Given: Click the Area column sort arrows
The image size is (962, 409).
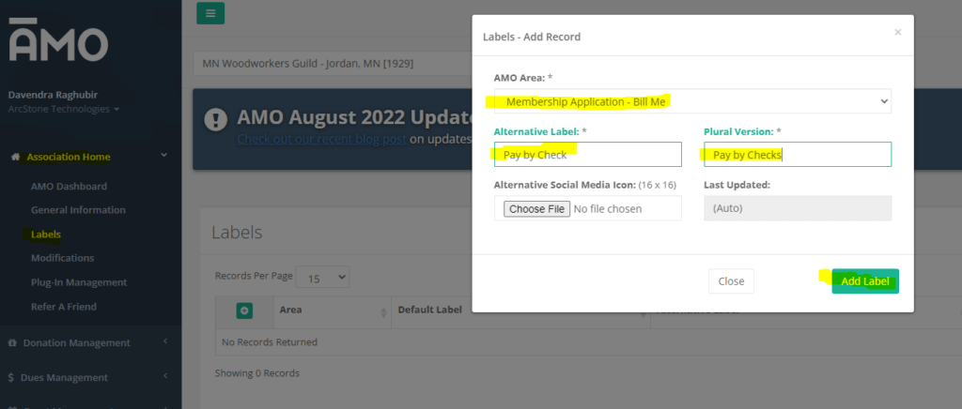Looking at the screenshot, I should (383, 311).
